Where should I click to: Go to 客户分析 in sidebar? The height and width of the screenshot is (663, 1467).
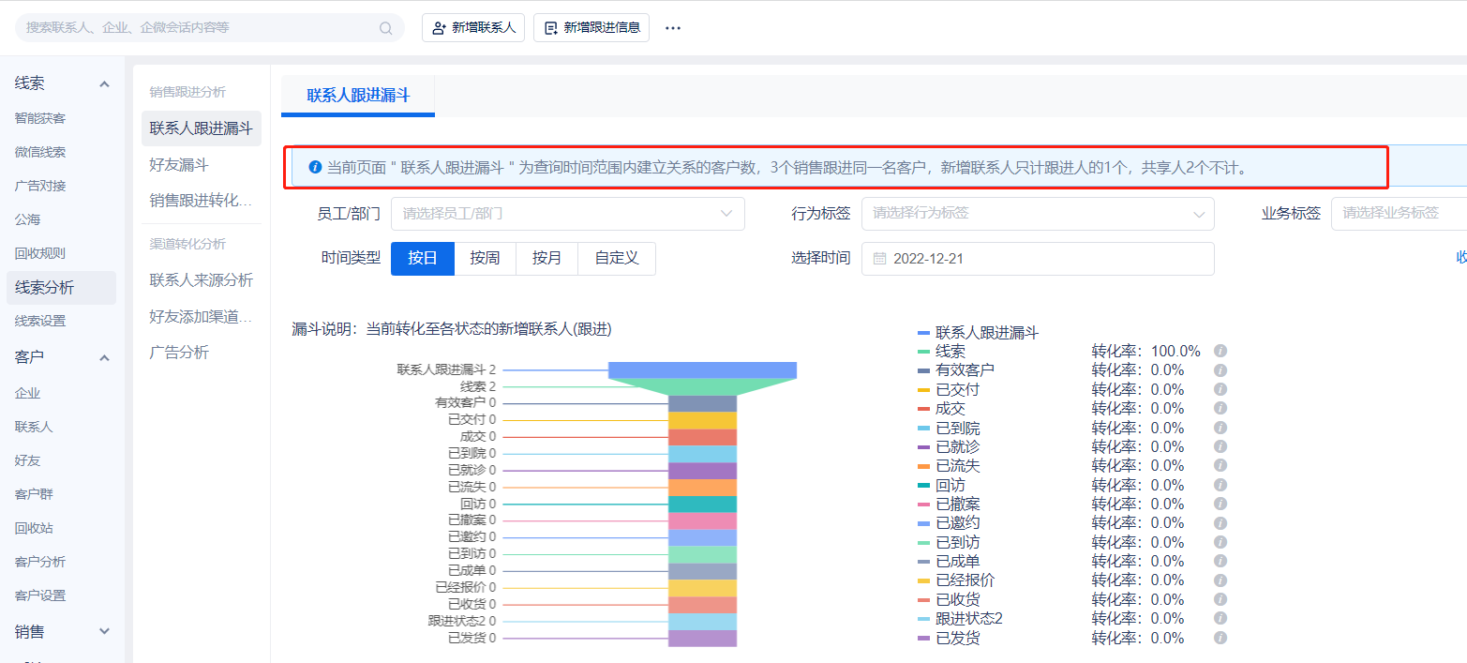pos(40,562)
